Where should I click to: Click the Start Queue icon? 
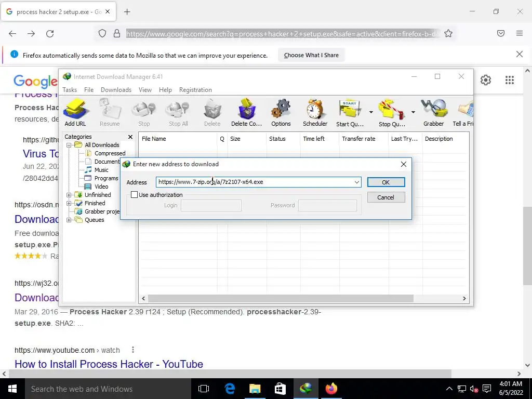[x=350, y=113]
